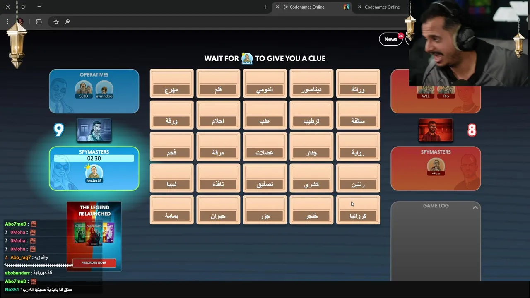Click the blue Operatives panel heading
Viewport: 530px width, 298px height.
click(x=94, y=74)
